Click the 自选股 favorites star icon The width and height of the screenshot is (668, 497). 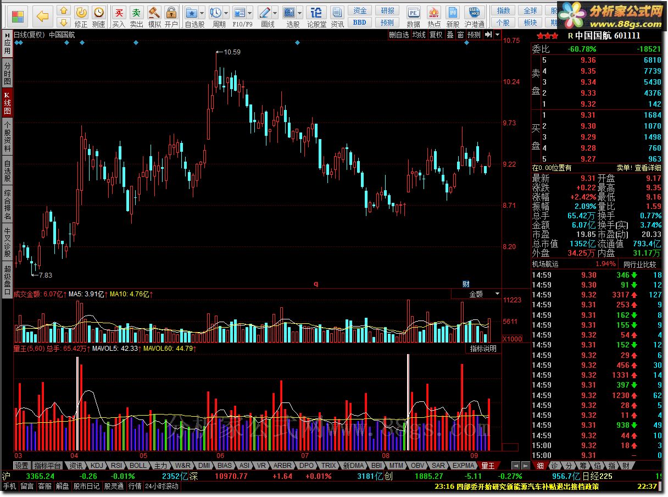pyautogui.click(x=192, y=12)
